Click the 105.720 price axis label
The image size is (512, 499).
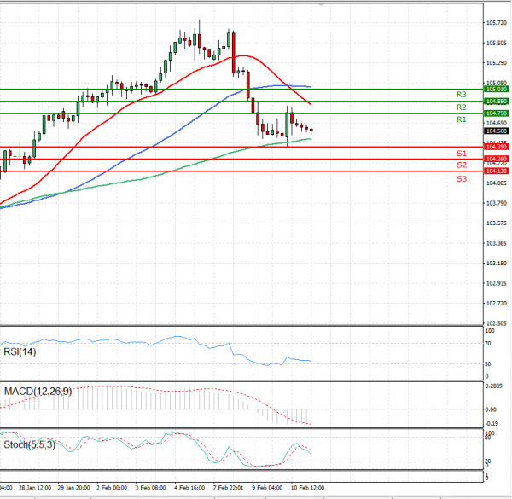[x=497, y=23]
